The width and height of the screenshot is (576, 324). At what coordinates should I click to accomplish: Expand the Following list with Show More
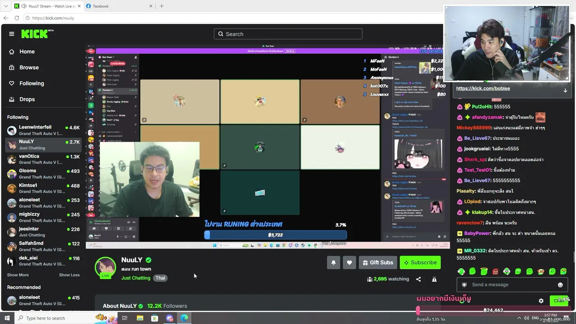pos(18,275)
